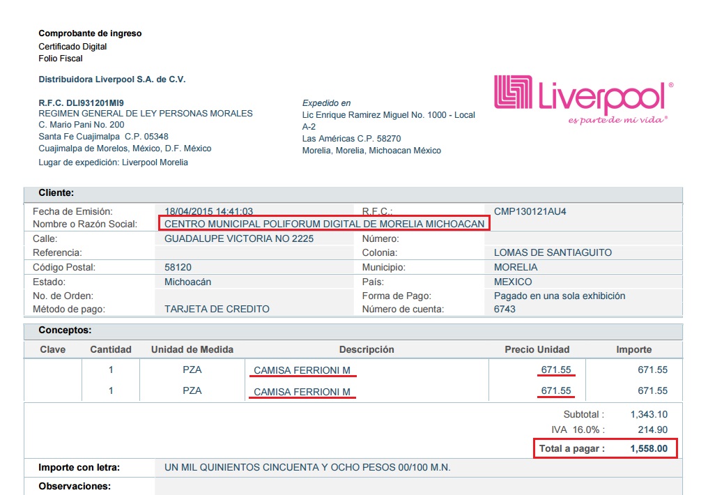Select "Lic Enrique Ramirez Miguel No. 1000" address
This screenshot has width=708, height=495.
click(x=374, y=115)
